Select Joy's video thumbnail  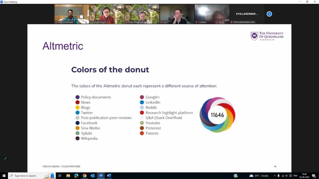click(177, 14)
